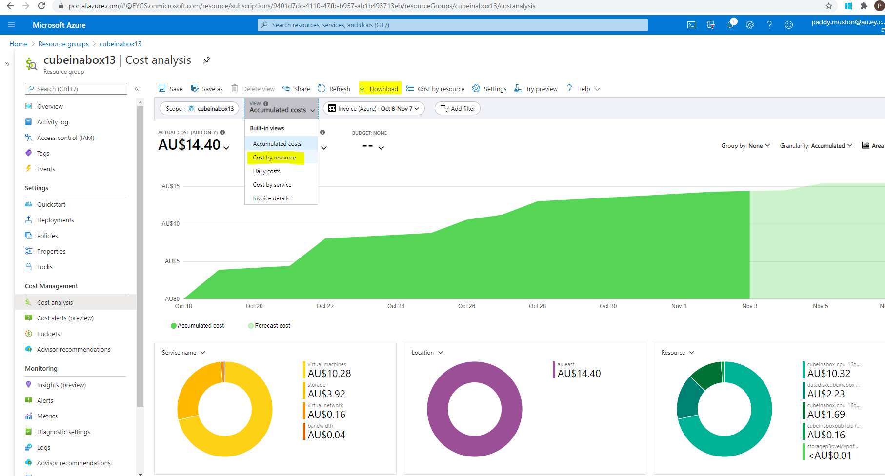Open the Accumulated costs view dropdown
This screenshot has width=885, height=476.
(x=282, y=108)
